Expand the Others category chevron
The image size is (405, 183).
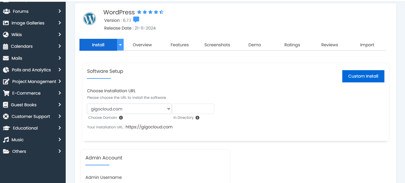(x=60, y=151)
